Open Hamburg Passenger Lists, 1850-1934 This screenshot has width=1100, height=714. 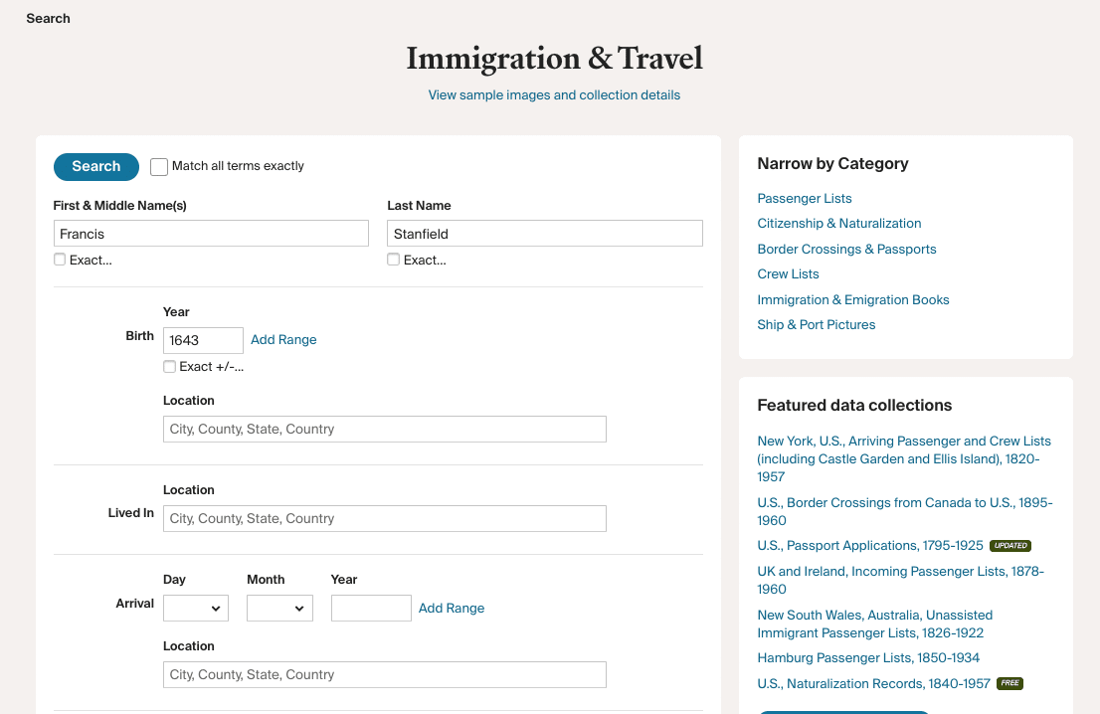click(868, 658)
